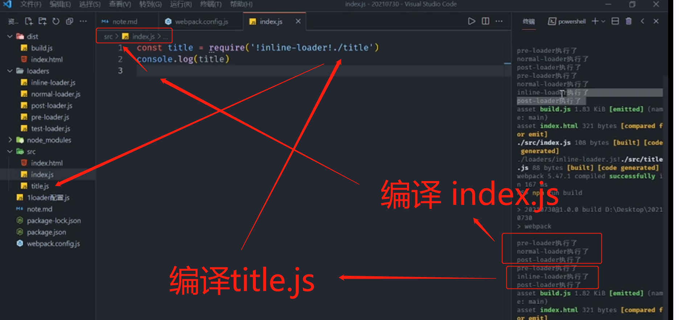Run the code with the play icon

471,21
